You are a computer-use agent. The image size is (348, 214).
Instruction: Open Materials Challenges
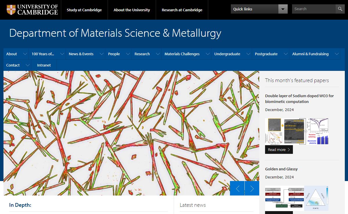pos(182,54)
